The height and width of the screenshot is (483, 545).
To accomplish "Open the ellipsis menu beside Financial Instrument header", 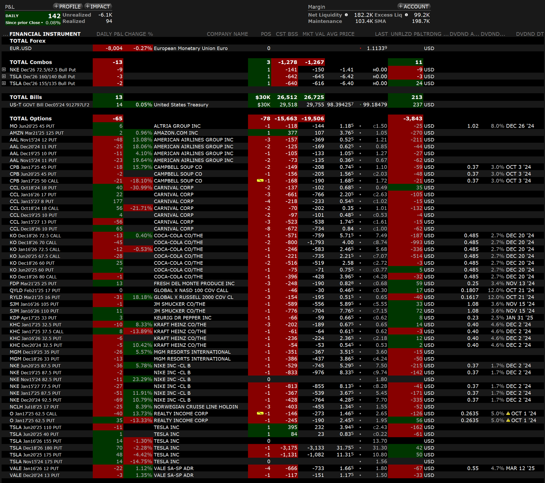I will tap(5, 34).
